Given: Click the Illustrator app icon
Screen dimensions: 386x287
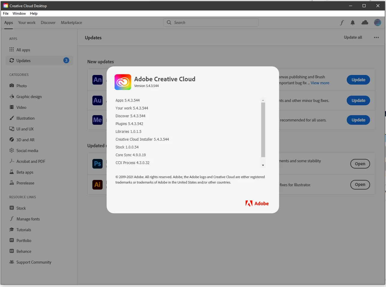Looking at the screenshot, I should coord(97,184).
